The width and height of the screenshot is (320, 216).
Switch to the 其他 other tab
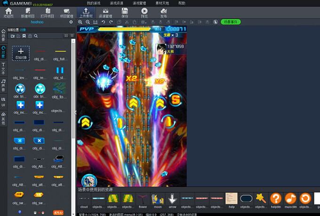[3, 118]
